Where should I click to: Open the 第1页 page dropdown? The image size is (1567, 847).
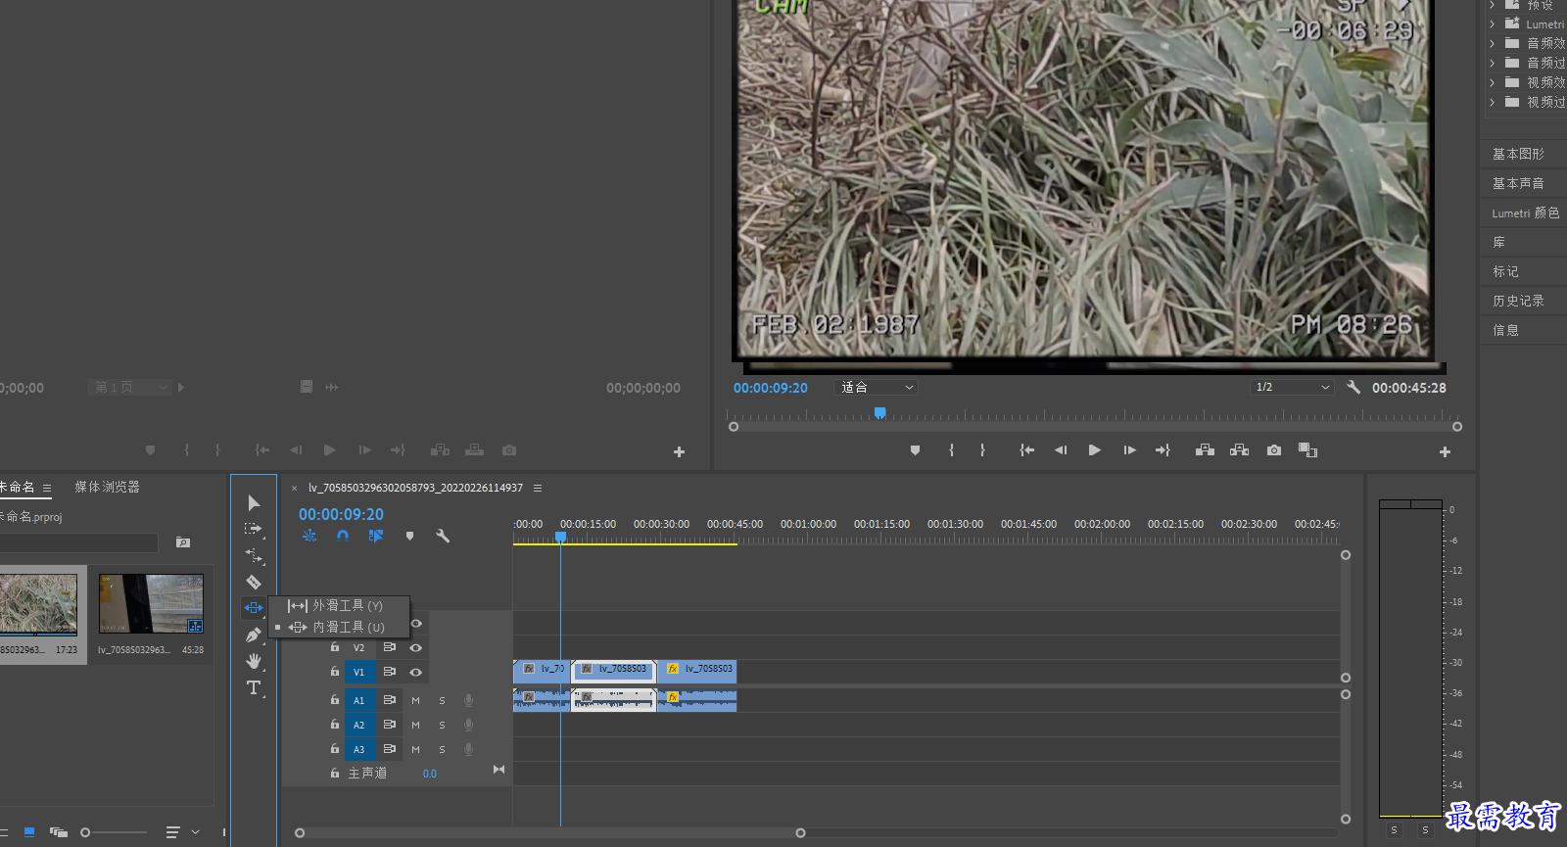coord(129,388)
